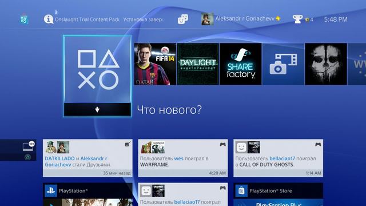This screenshot has height=206, width=366.
Task: Click controller icon on WARFRAME activity card
Action: pos(222,145)
